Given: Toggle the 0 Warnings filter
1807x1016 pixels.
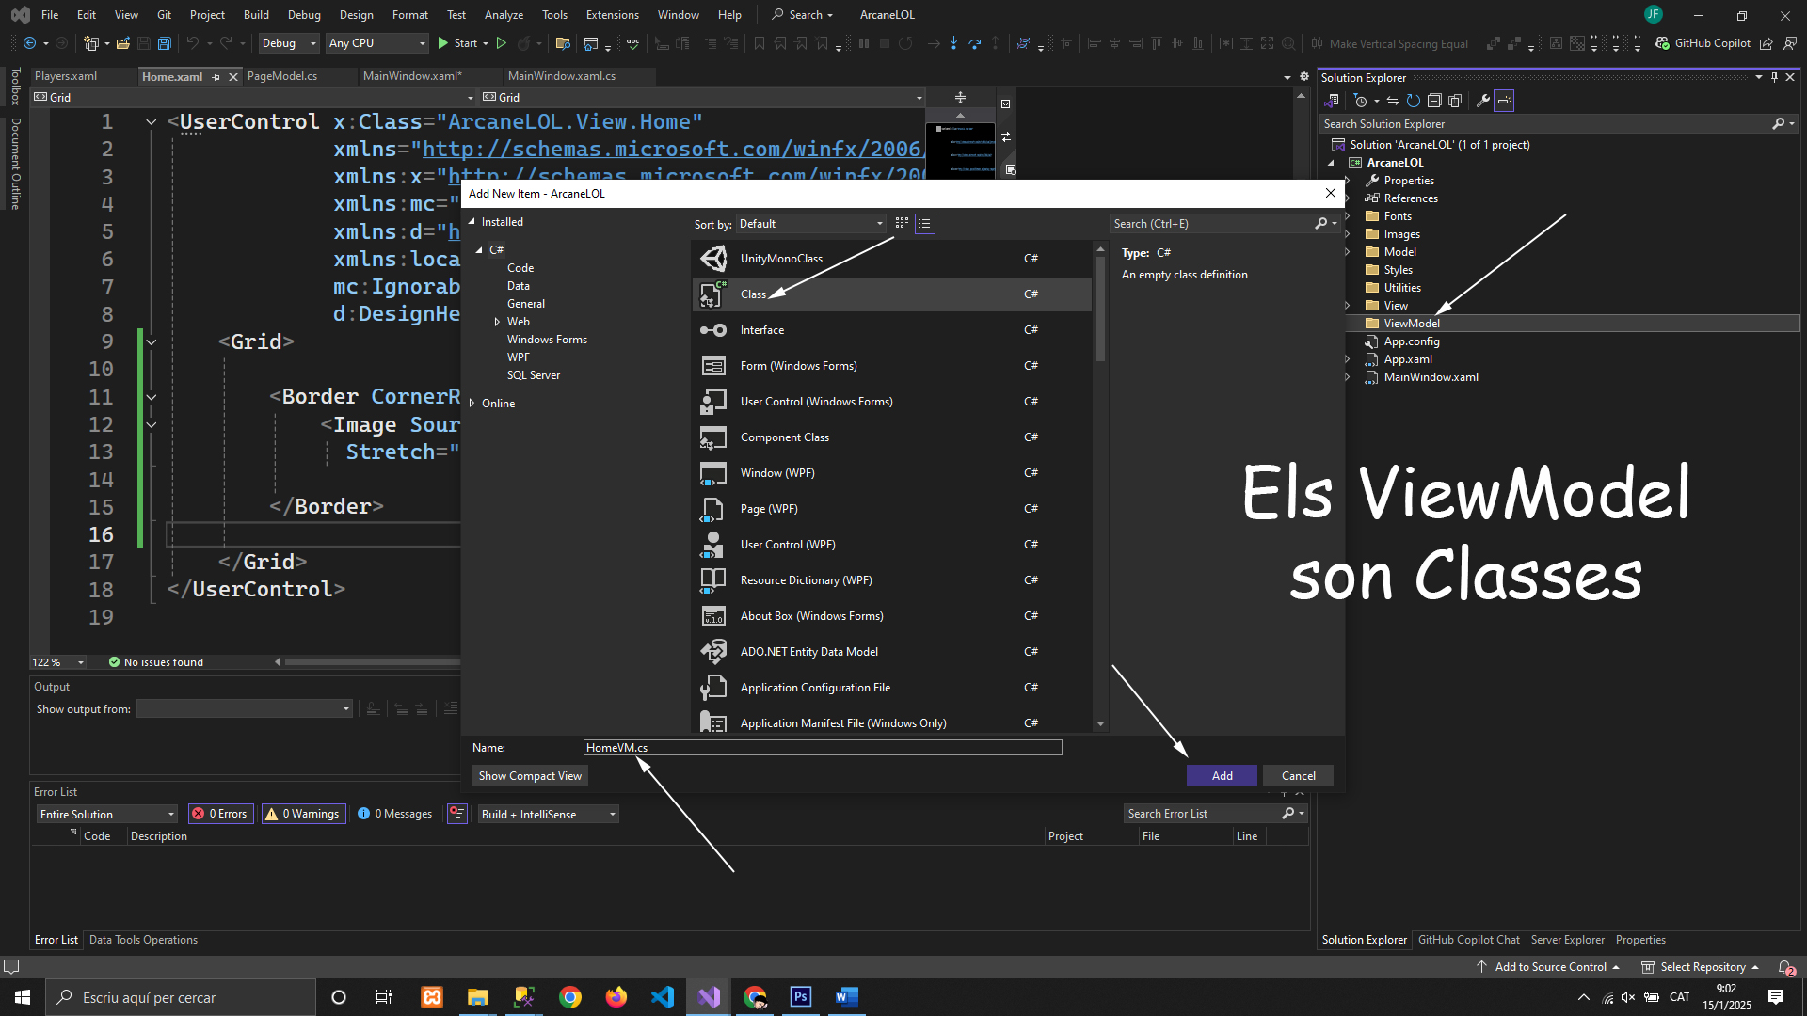Looking at the screenshot, I should (303, 814).
